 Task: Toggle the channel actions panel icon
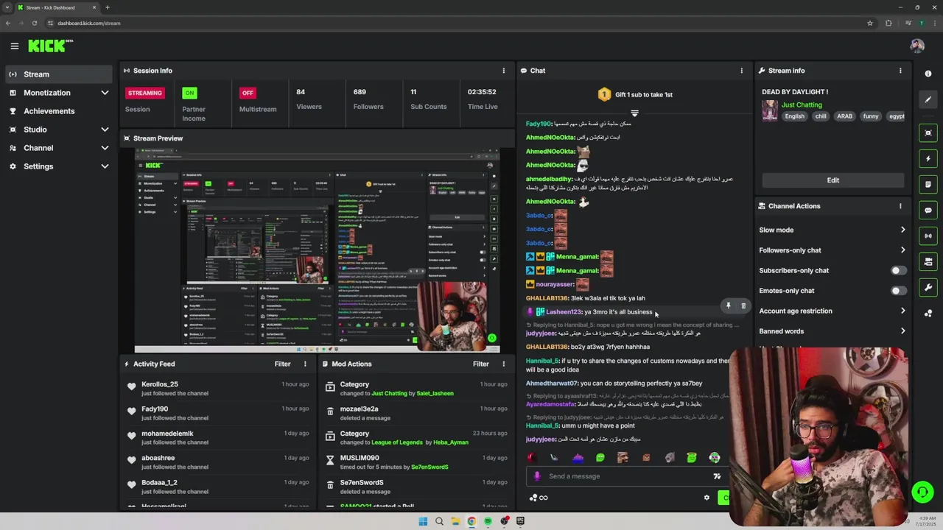928,261
